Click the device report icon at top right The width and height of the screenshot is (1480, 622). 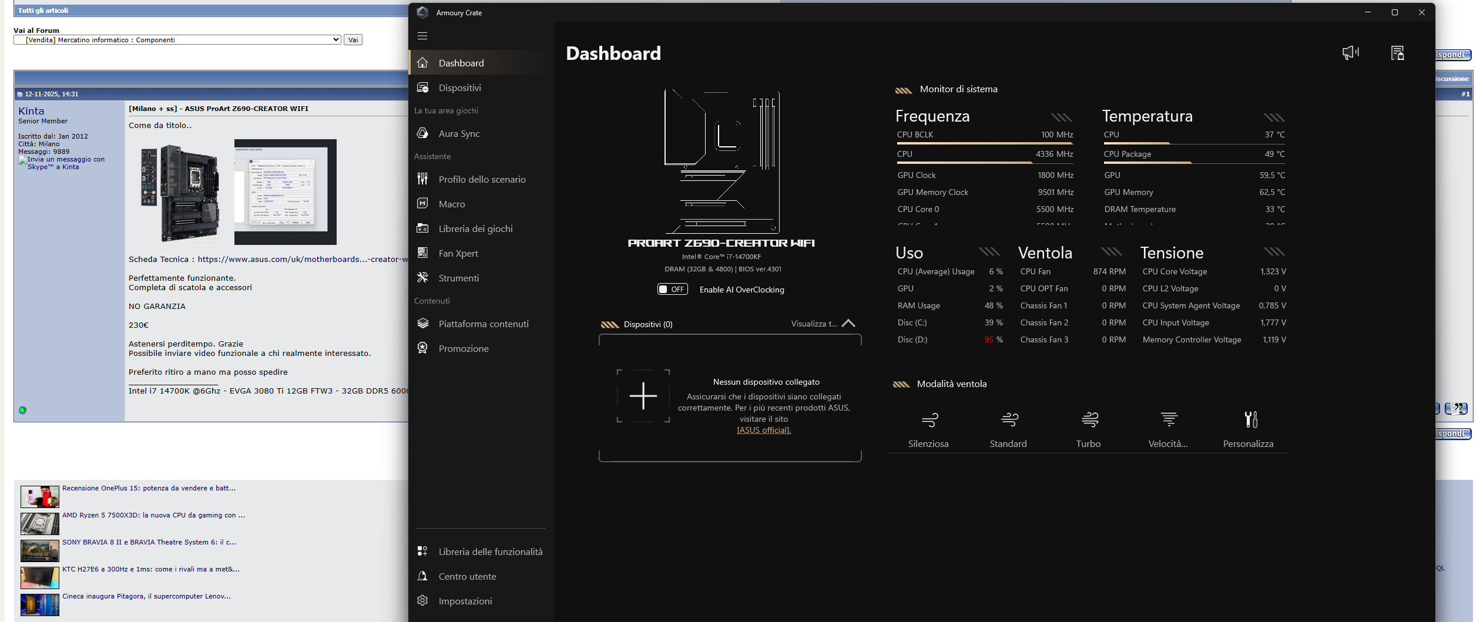1398,53
